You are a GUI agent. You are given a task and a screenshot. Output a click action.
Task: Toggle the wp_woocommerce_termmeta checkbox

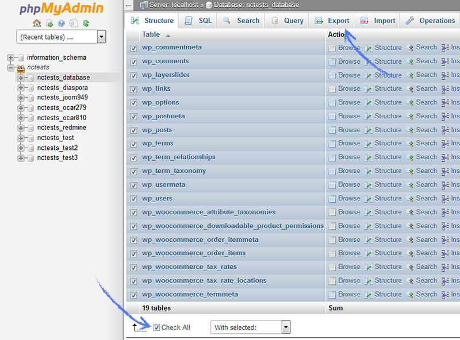(133, 295)
